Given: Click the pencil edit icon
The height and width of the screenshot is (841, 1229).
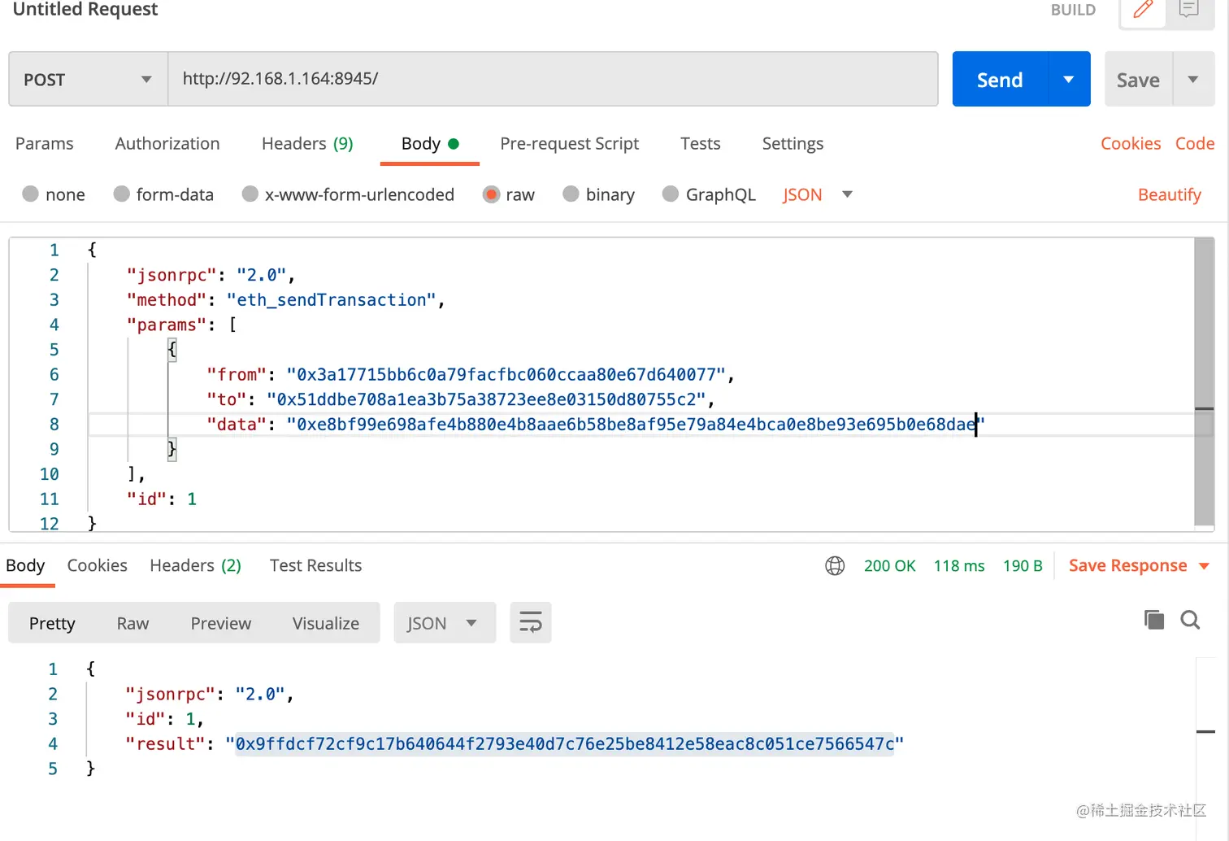Looking at the screenshot, I should [x=1143, y=10].
